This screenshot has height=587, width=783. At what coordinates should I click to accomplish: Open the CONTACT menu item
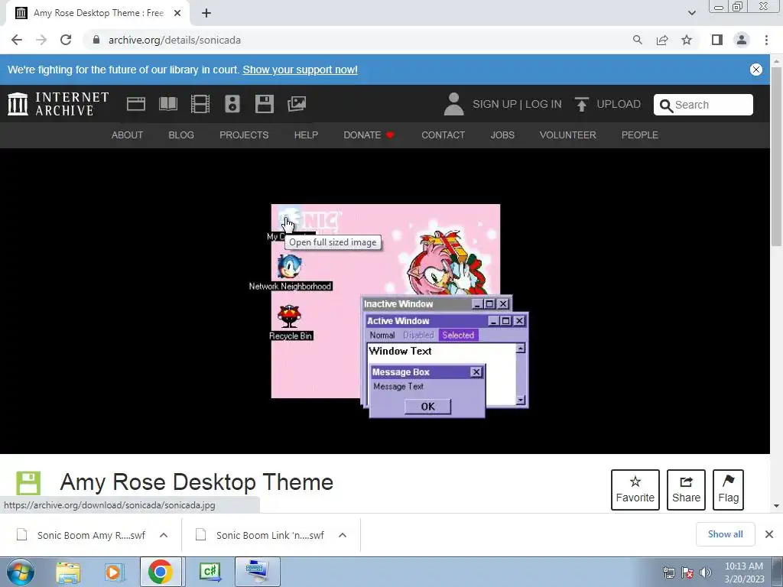point(443,135)
